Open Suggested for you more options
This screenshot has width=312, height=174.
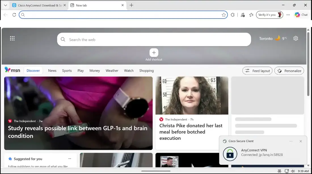(70, 158)
